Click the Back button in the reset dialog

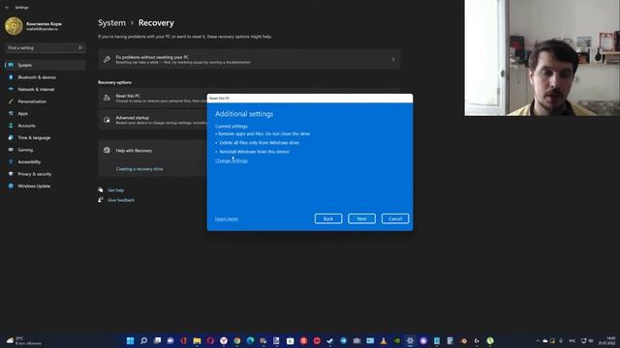pos(328,218)
